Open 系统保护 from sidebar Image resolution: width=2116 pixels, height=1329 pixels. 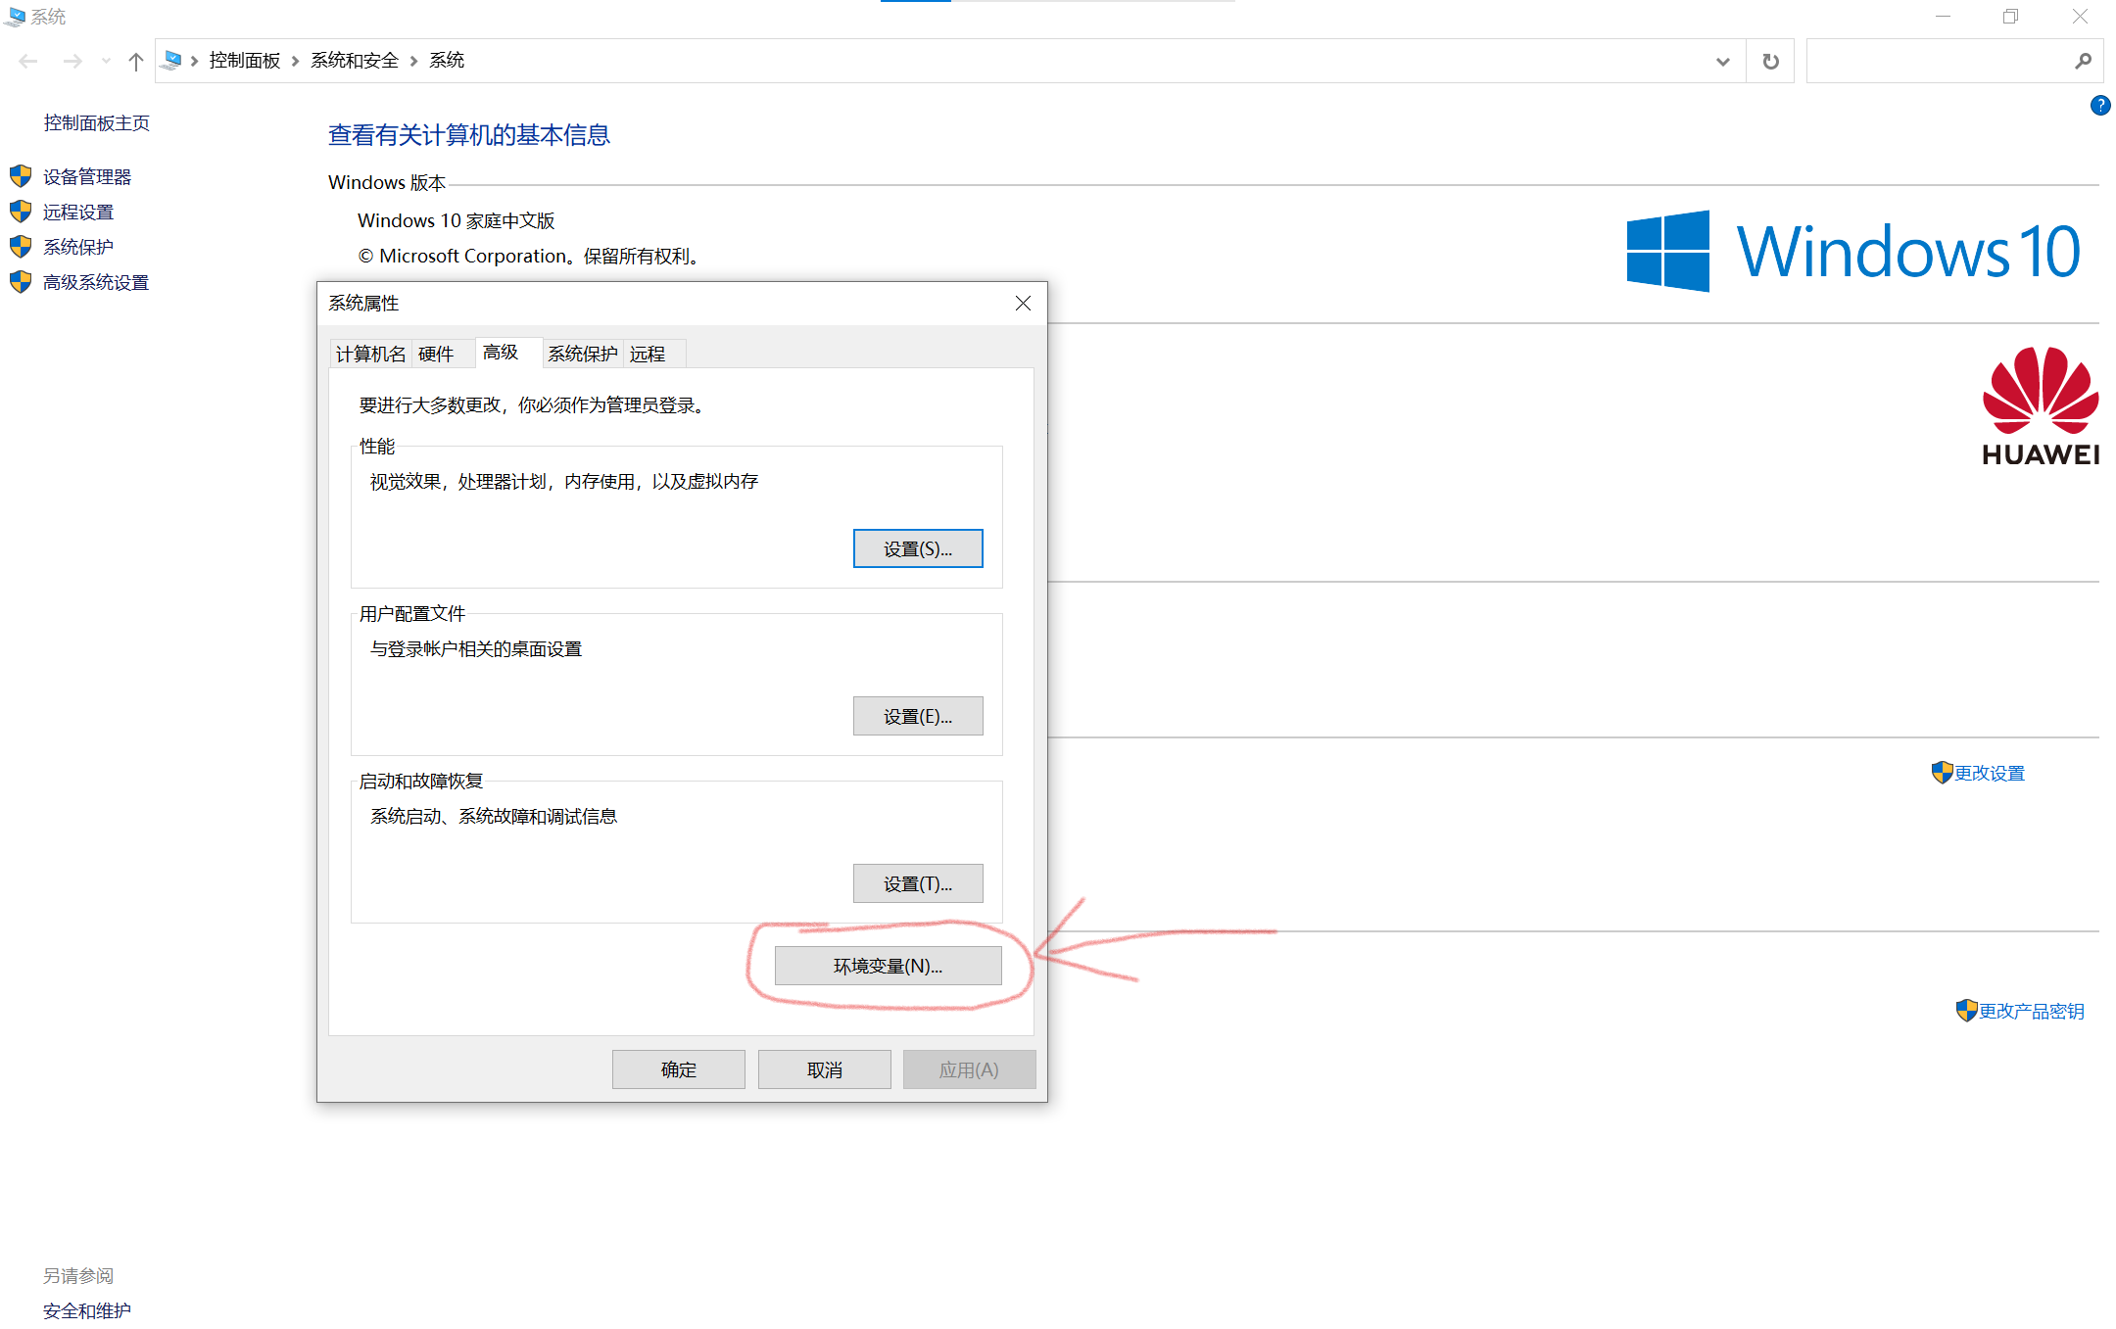(78, 247)
